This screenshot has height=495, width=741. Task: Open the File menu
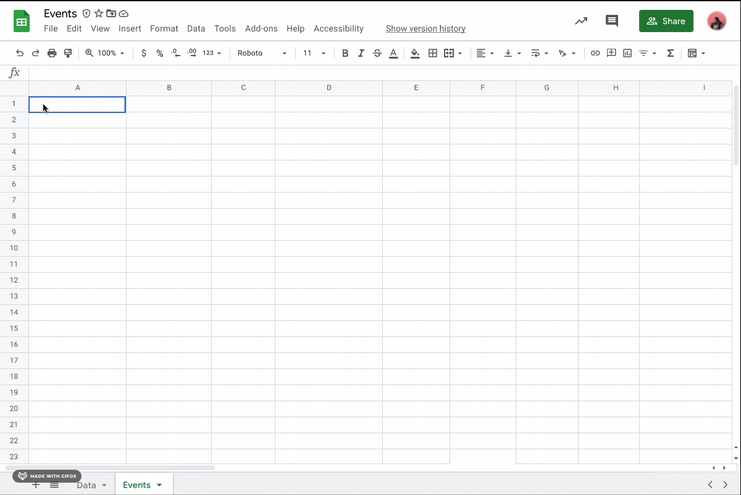51,28
